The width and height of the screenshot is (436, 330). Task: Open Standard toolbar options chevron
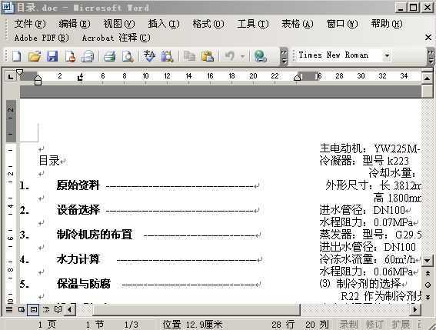284,57
